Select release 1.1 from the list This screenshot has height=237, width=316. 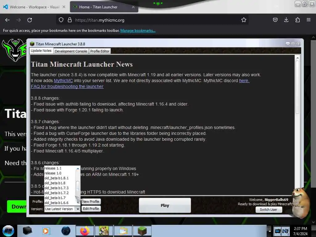(60, 168)
